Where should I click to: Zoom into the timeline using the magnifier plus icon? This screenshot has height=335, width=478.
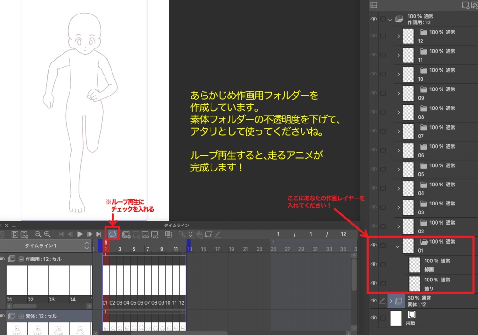(x=47, y=234)
